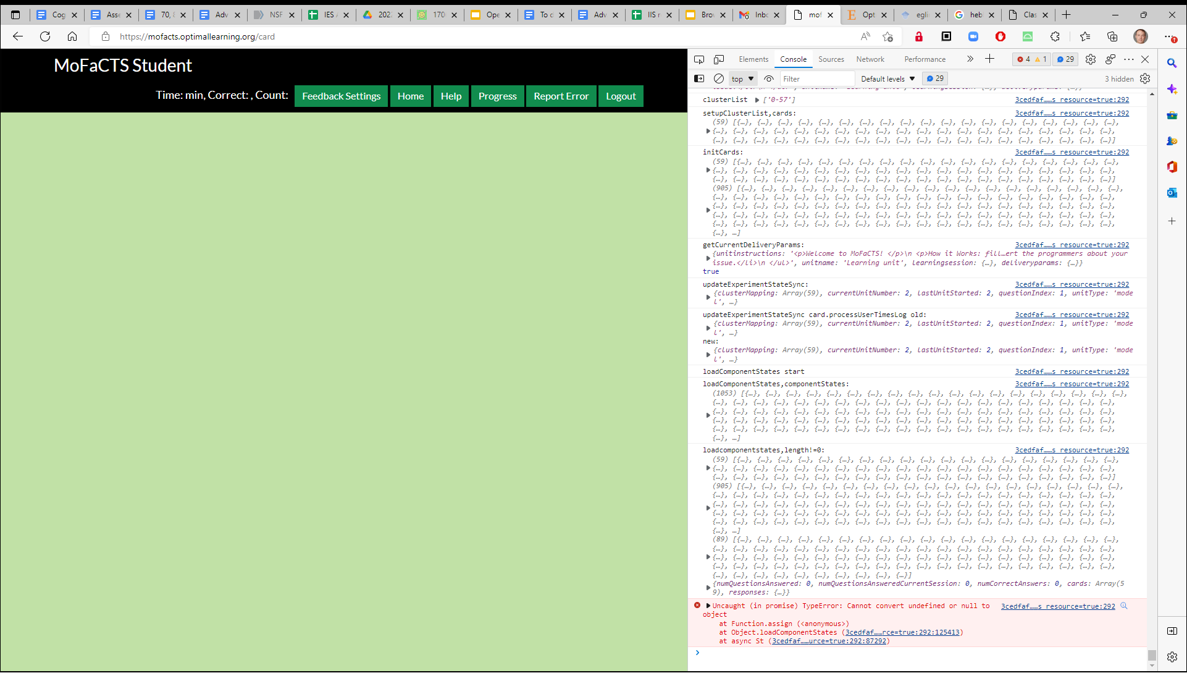Open Edge Collections
This screenshot has width=1187, height=673.
[x=1112, y=36]
